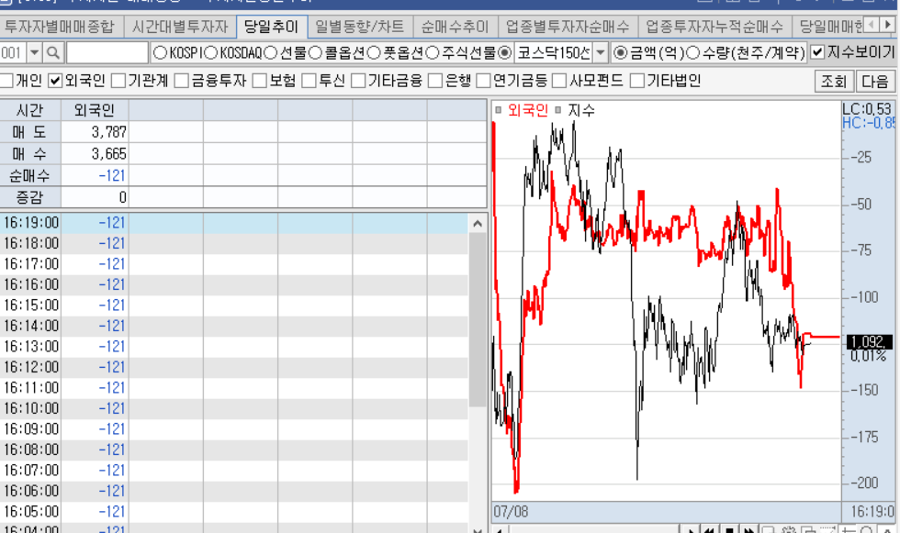900x533 pixels.
Task: Select the KOSPI radio button
Action: [x=161, y=53]
